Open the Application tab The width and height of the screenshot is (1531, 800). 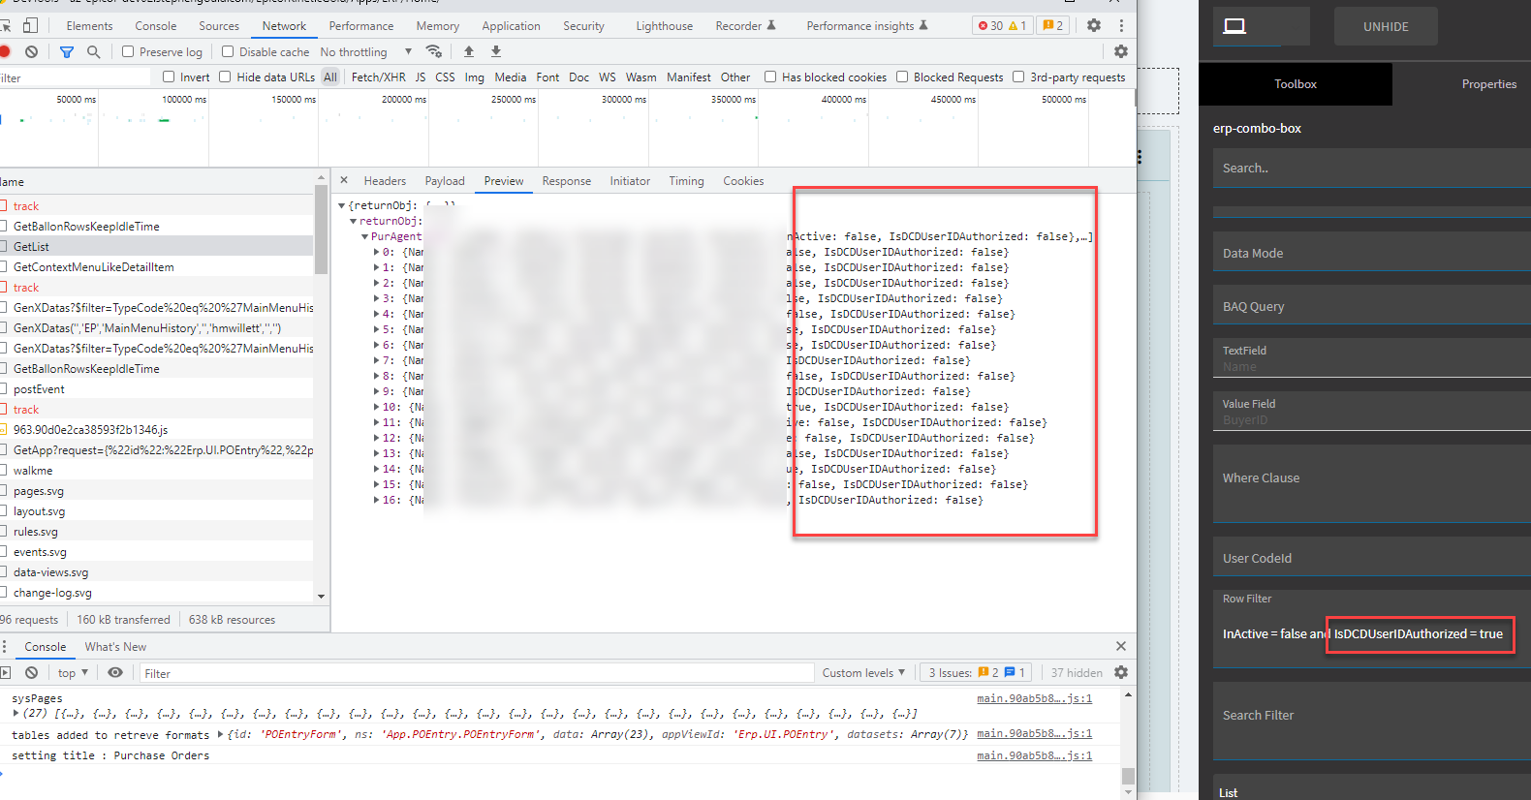[x=511, y=26]
